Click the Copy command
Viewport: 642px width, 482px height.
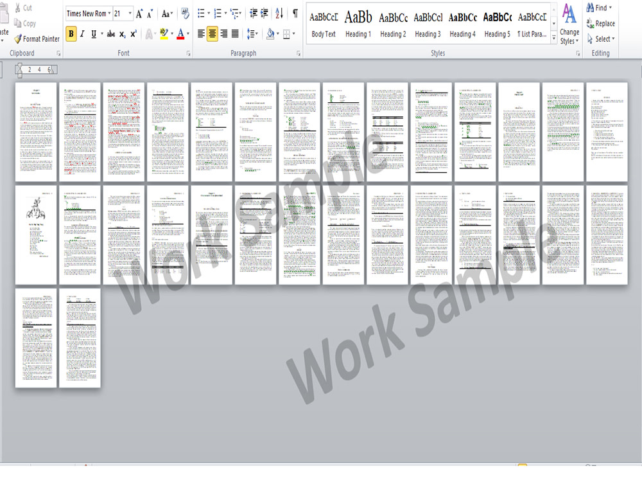coord(24,23)
